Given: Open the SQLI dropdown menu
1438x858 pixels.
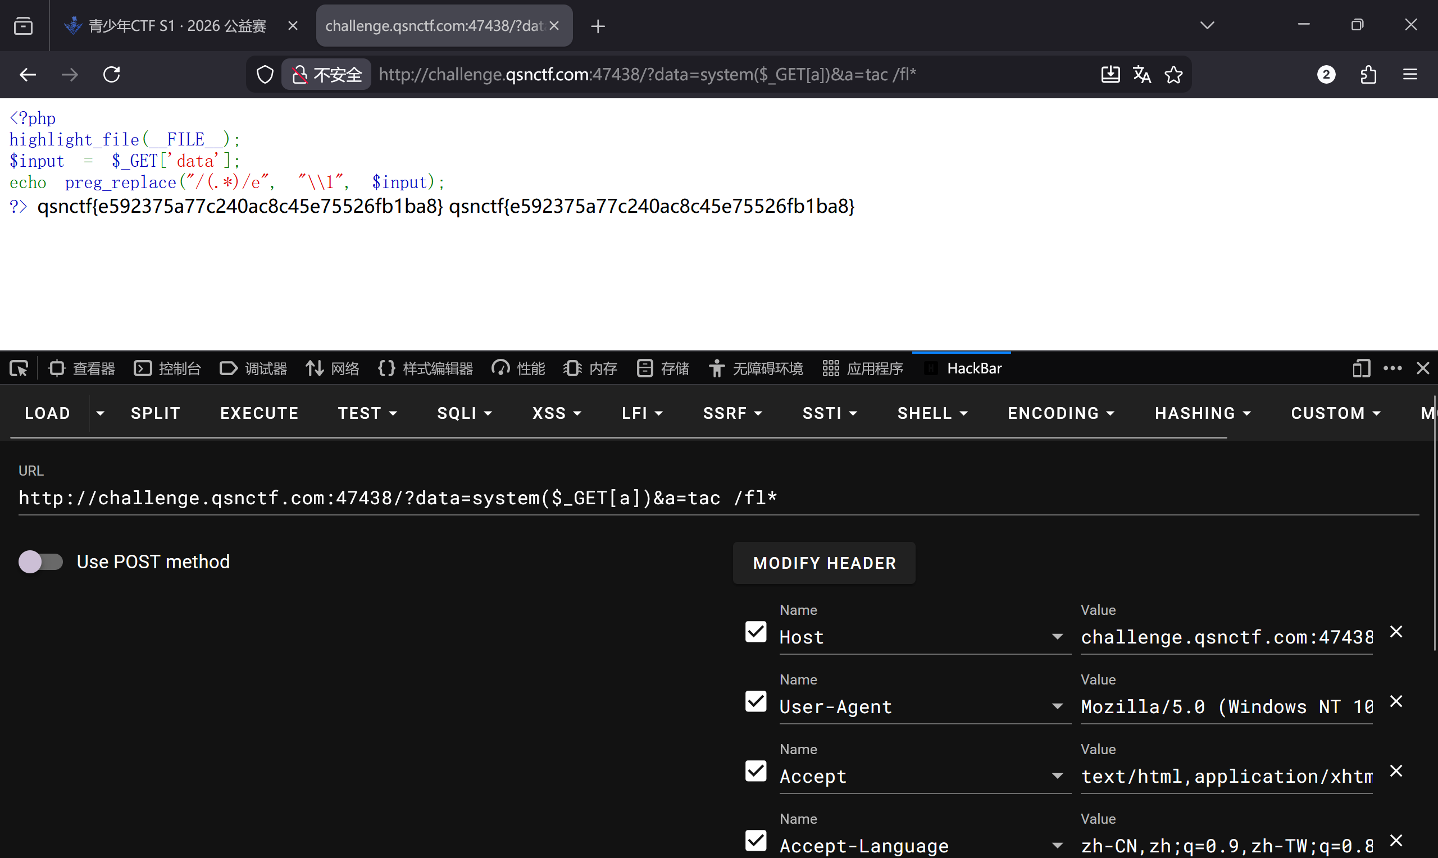Looking at the screenshot, I should 465,413.
